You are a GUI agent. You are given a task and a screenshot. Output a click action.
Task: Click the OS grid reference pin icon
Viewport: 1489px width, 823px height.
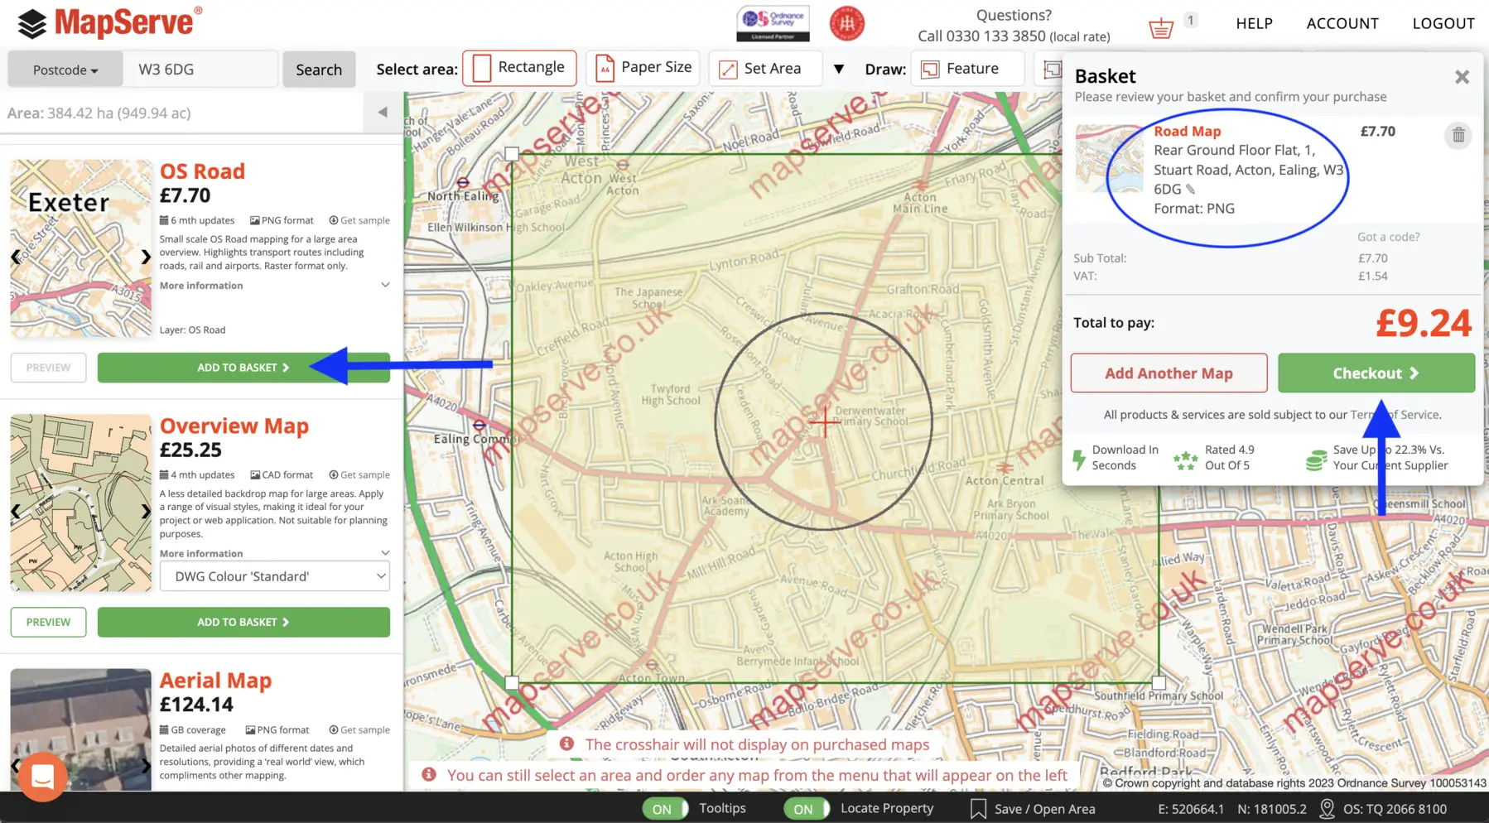coord(1327,809)
